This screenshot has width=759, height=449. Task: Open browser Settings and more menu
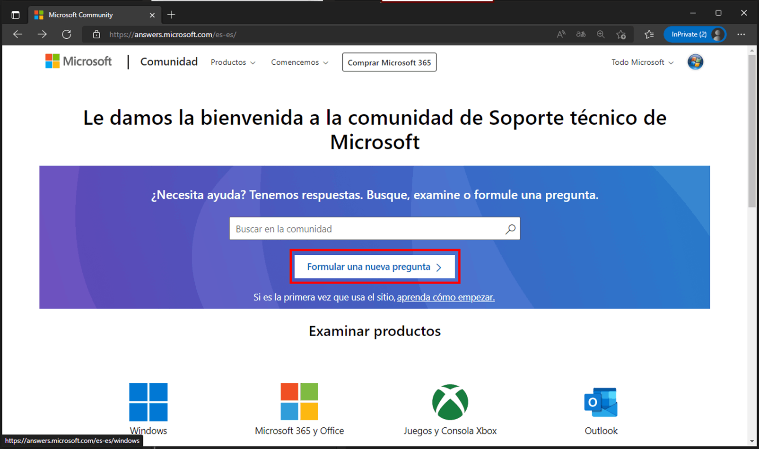[x=741, y=34]
